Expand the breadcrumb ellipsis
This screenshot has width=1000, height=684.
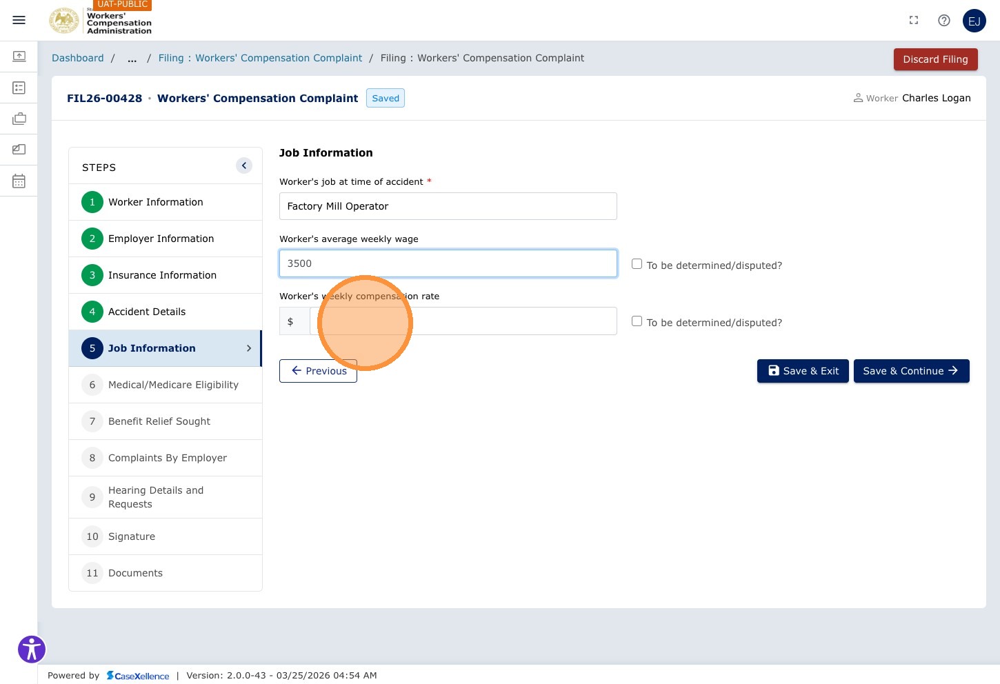click(132, 59)
